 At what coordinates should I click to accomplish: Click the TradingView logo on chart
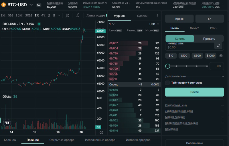point(7,123)
